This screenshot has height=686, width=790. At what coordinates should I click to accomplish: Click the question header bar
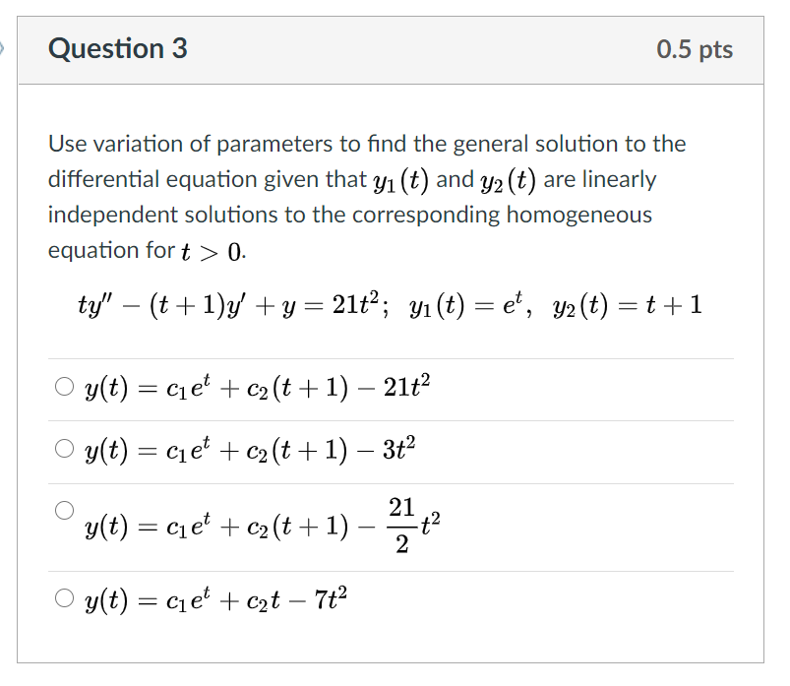[394, 47]
